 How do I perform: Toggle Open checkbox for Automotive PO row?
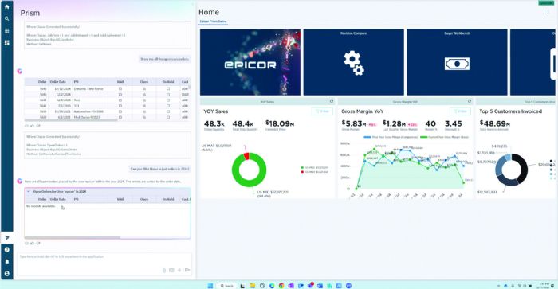pyautogui.click(x=144, y=111)
